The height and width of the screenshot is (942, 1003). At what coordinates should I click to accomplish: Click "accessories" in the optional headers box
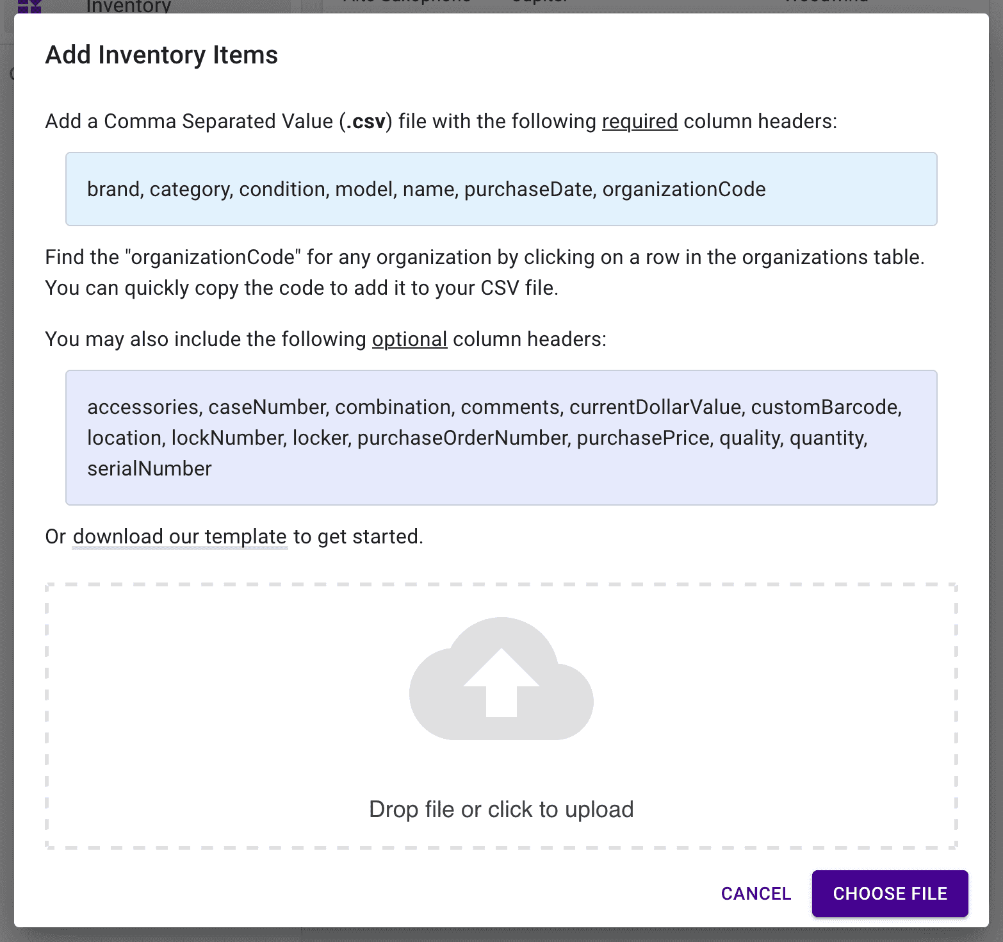point(142,407)
